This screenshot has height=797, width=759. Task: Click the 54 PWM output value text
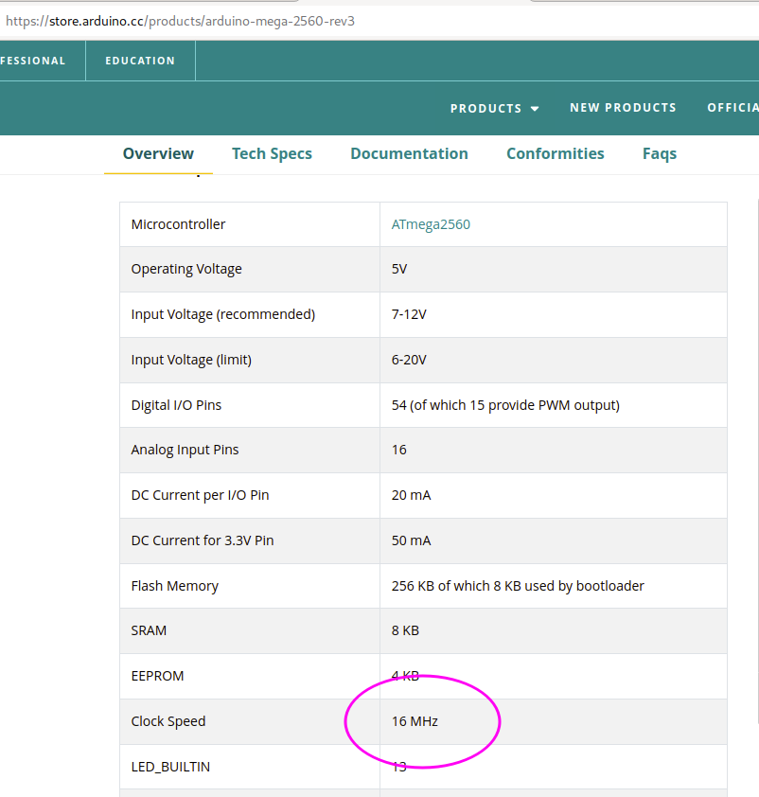(x=505, y=405)
